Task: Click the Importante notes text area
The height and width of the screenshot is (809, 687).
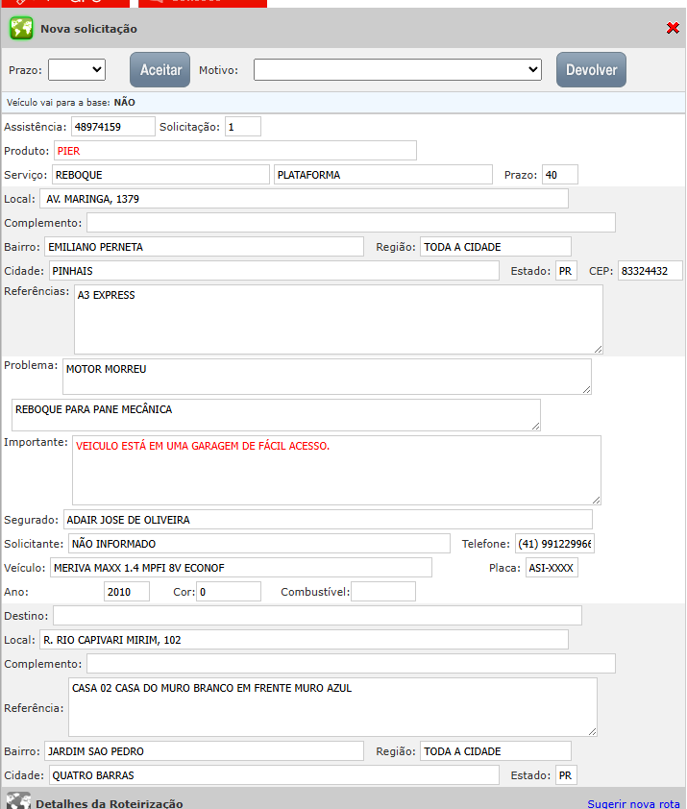Action: 336,470
